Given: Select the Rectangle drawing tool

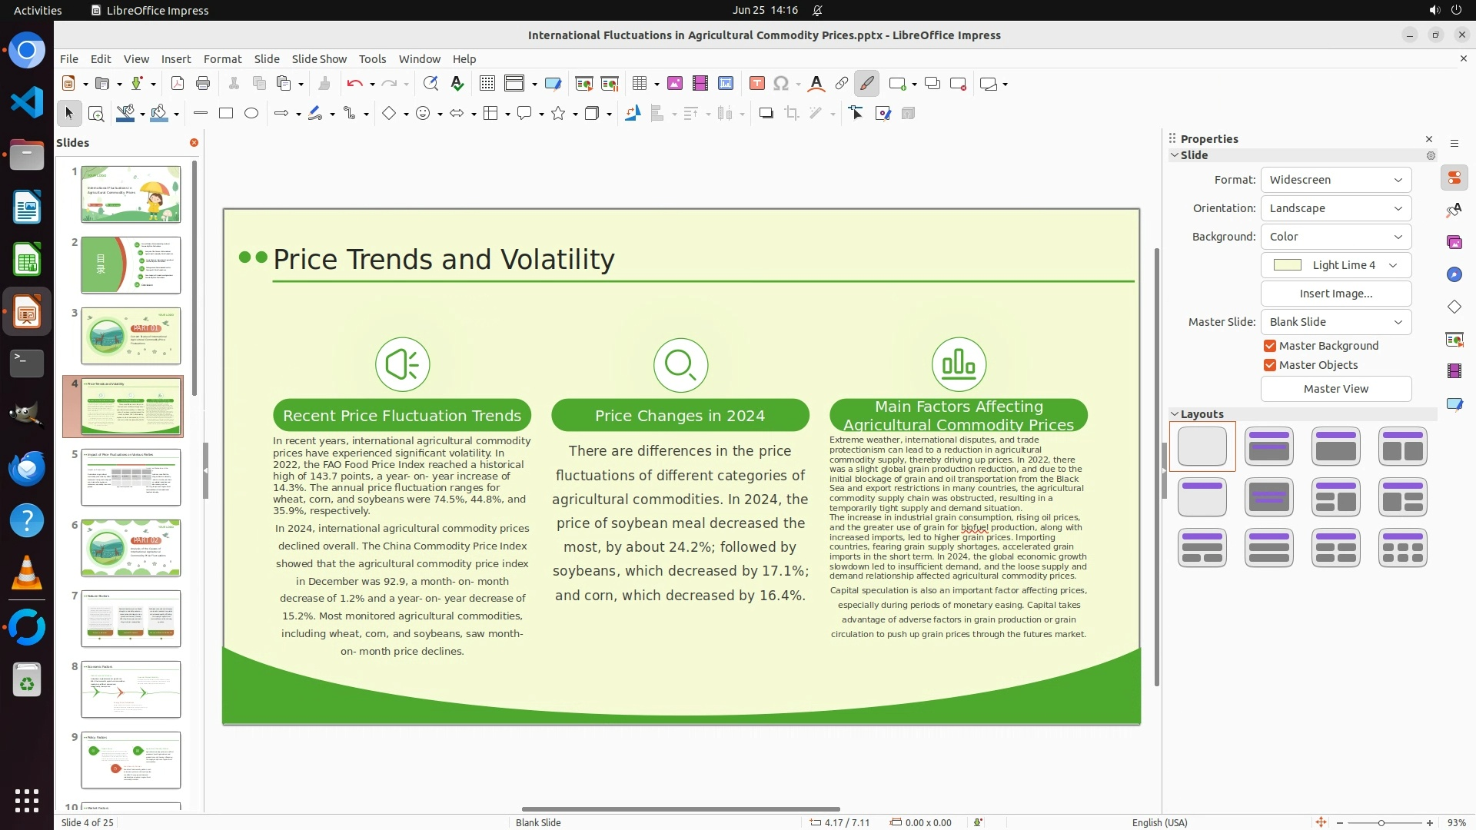Looking at the screenshot, I should [x=226, y=114].
